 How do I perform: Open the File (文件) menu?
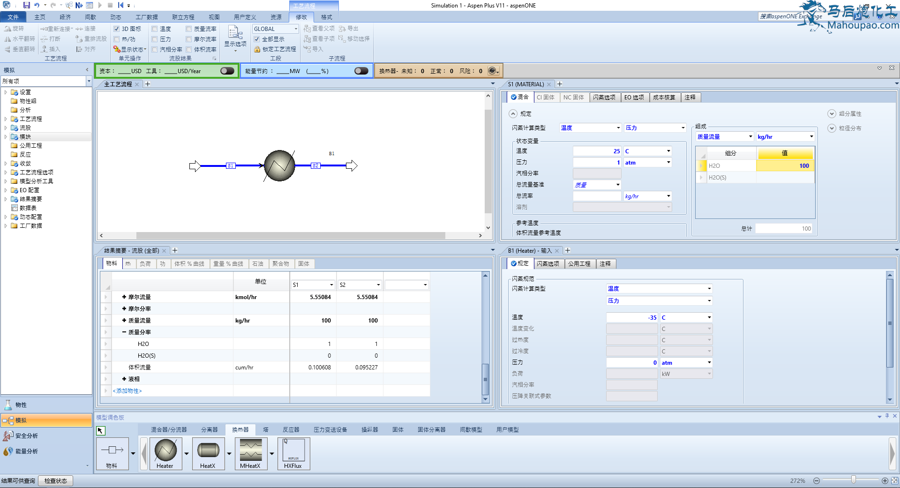(13, 17)
